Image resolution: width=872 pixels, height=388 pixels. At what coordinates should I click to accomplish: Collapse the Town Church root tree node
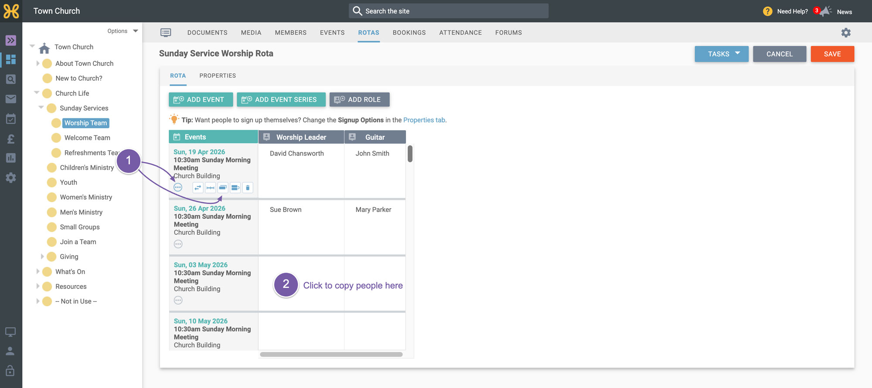click(x=32, y=46)
